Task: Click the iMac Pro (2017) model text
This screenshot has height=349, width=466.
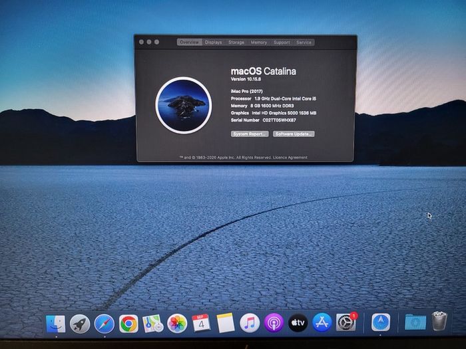Action: point(247,92)
